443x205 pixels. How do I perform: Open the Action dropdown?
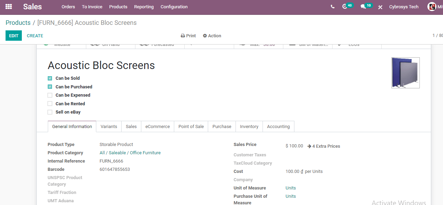click(x=212, y=36)
